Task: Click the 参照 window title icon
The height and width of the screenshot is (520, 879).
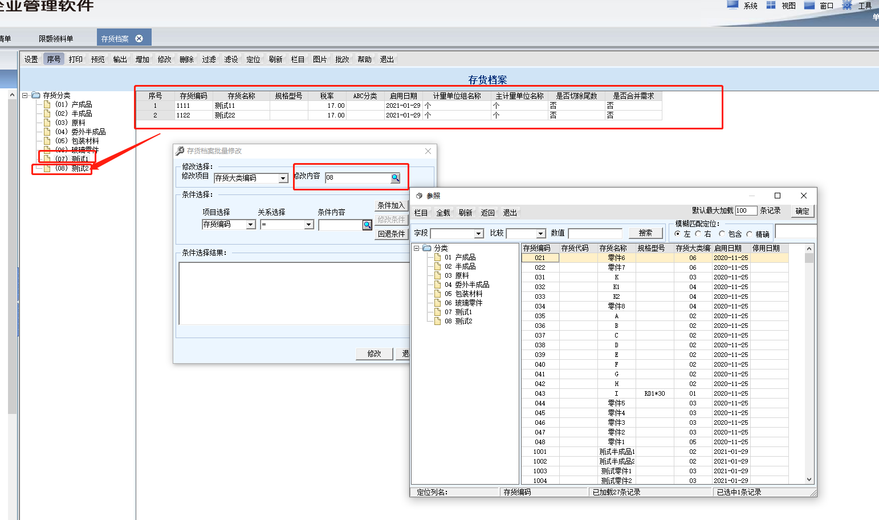Action: click(x=419, y=196)
